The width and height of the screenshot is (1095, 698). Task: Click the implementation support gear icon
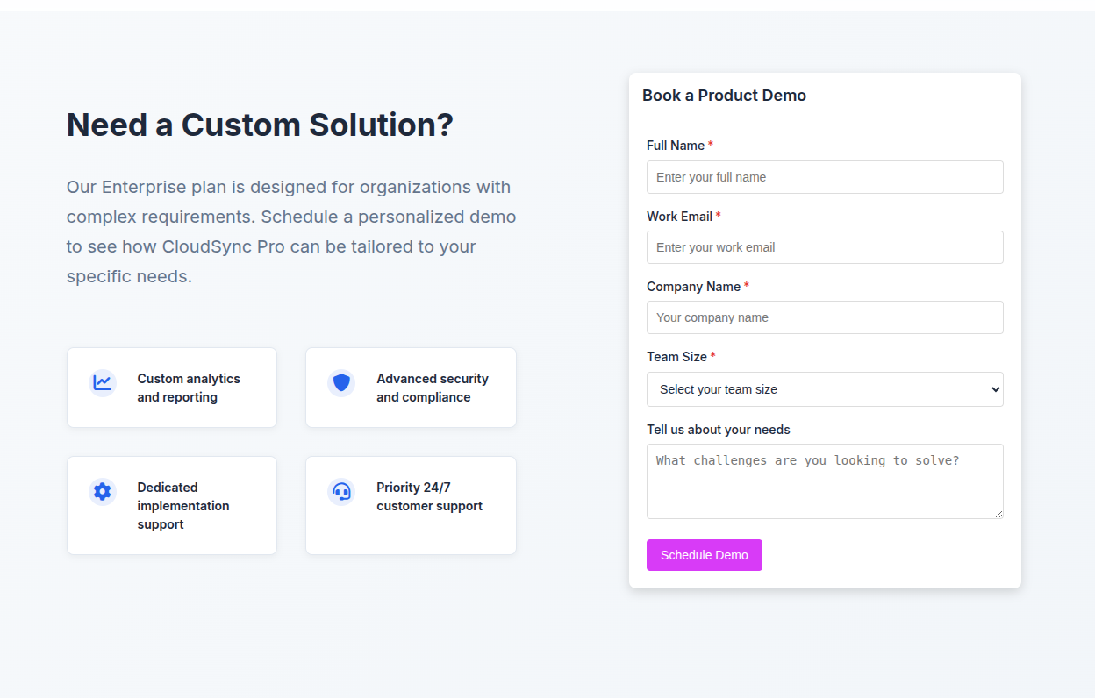click(x=102, y=492)
